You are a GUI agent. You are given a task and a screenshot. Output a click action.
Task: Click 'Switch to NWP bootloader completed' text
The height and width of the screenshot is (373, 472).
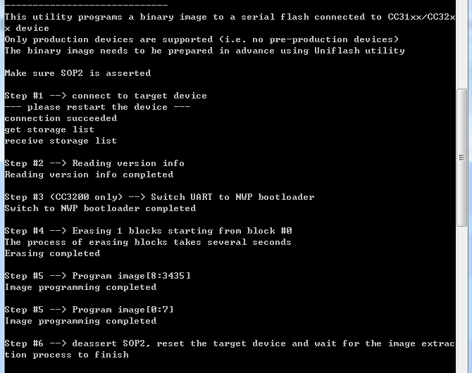click(x=100, y=208)
